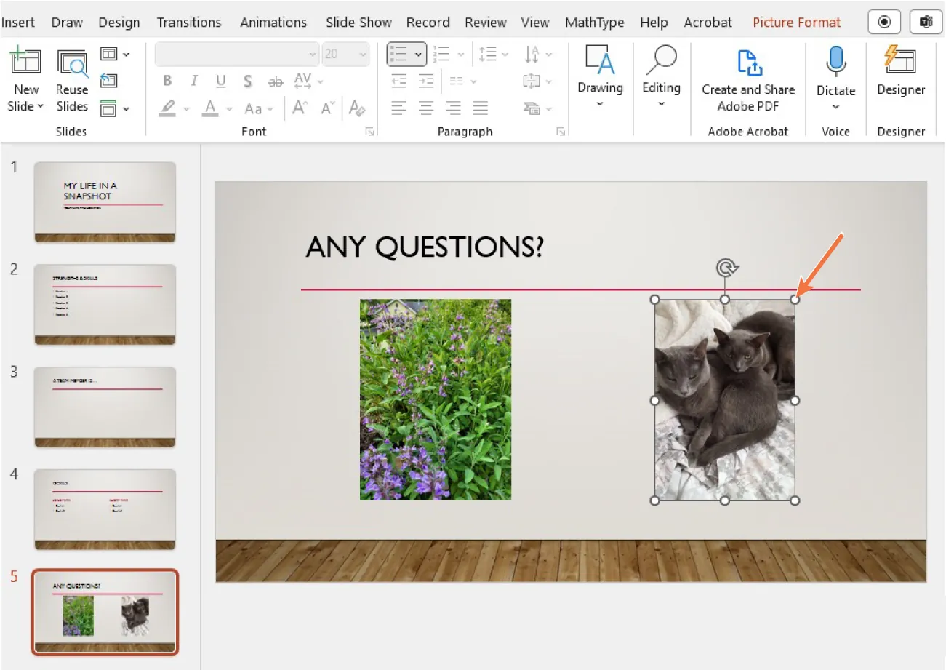
Task: Click the Strikethrough icon
Action: coord(275,81)
